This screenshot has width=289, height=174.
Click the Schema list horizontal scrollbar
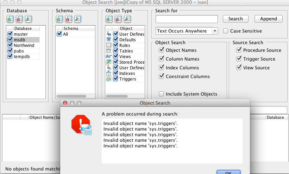coord(71,96)
